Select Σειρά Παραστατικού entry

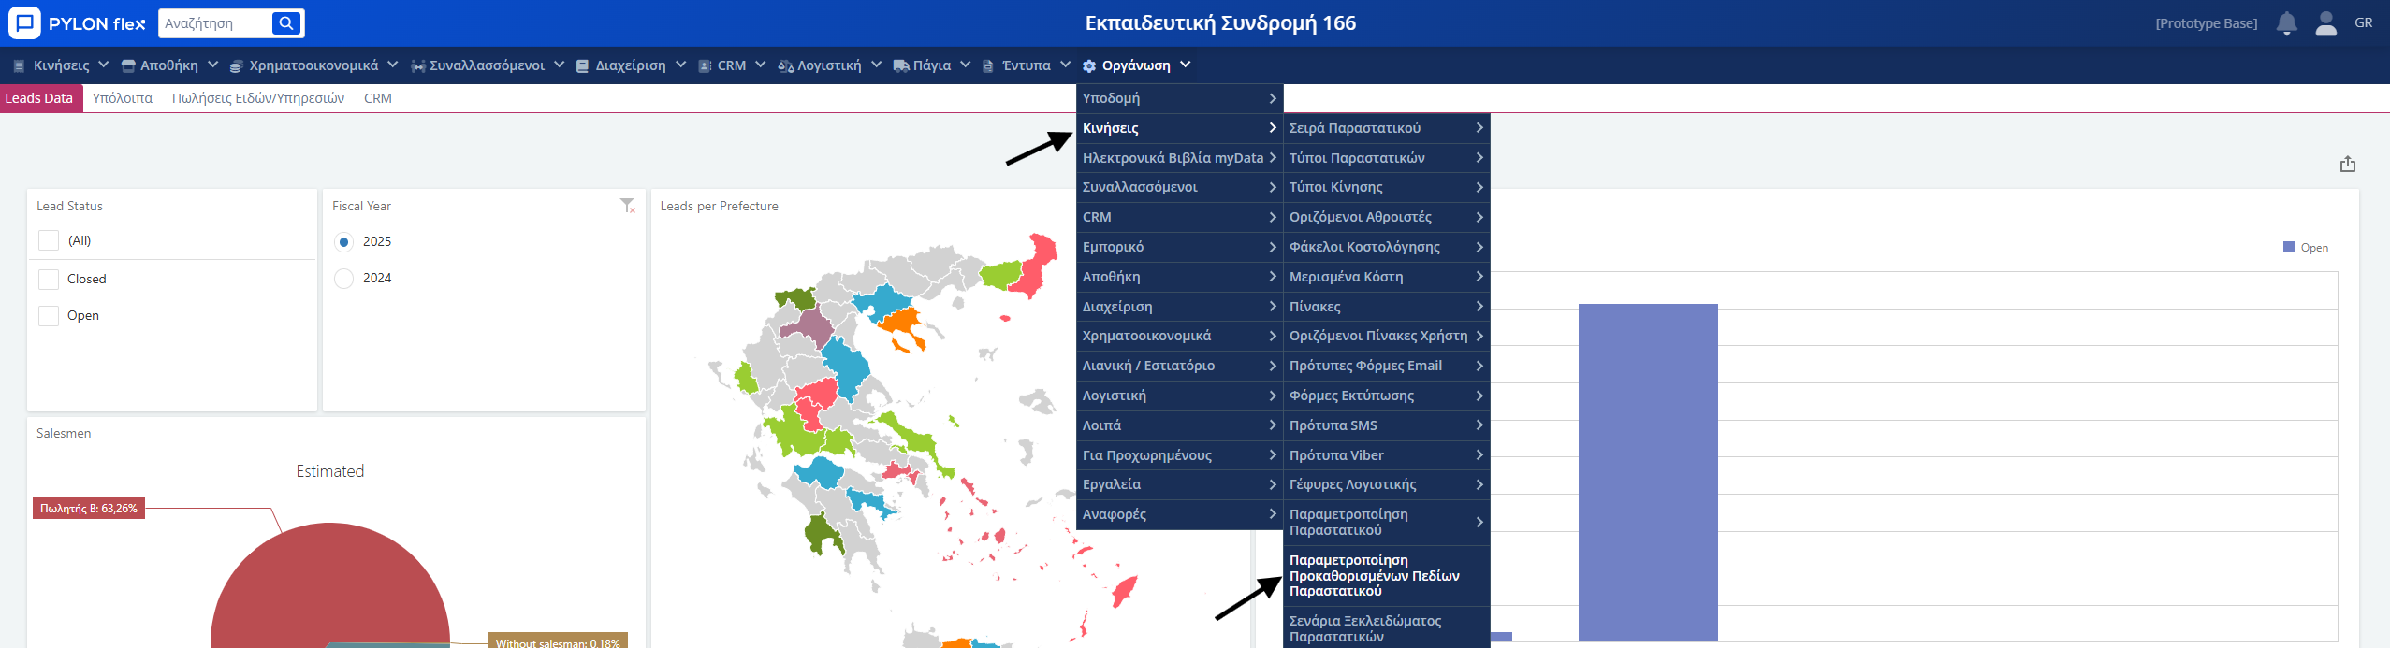1386,128
